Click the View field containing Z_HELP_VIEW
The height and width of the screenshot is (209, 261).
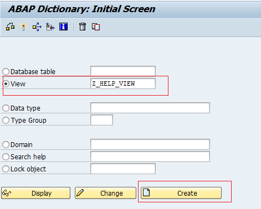(123, 83)
